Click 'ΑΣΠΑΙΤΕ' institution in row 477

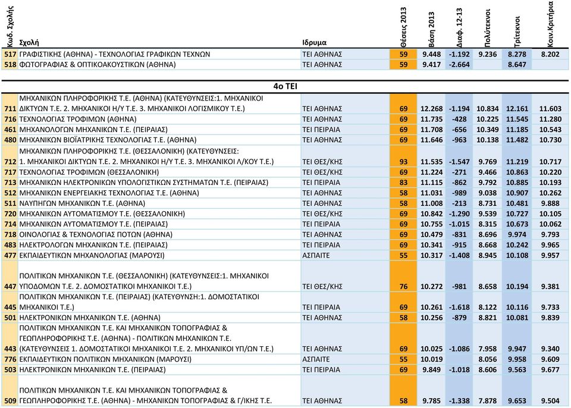coord(316,255)
